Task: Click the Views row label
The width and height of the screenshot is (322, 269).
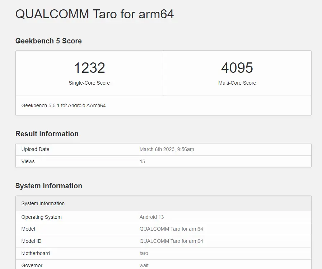Action: point(28,161)
